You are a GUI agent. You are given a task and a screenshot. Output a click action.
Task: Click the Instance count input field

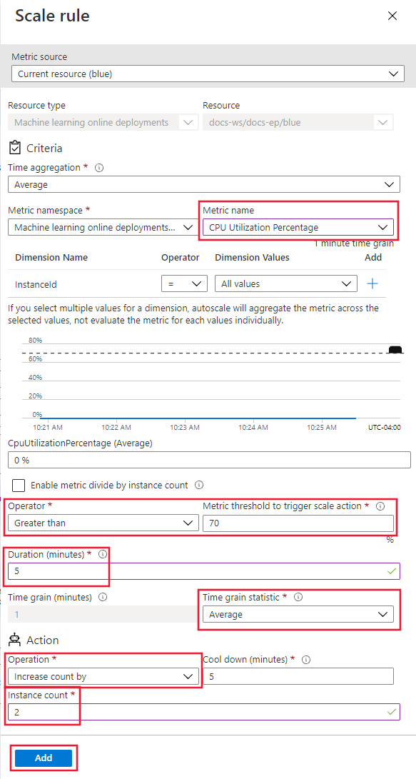tap(204, 712)
